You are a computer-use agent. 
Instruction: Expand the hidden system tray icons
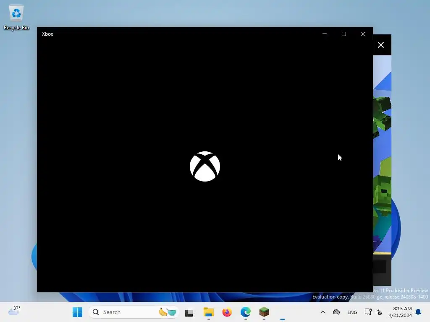pos(323,312)
